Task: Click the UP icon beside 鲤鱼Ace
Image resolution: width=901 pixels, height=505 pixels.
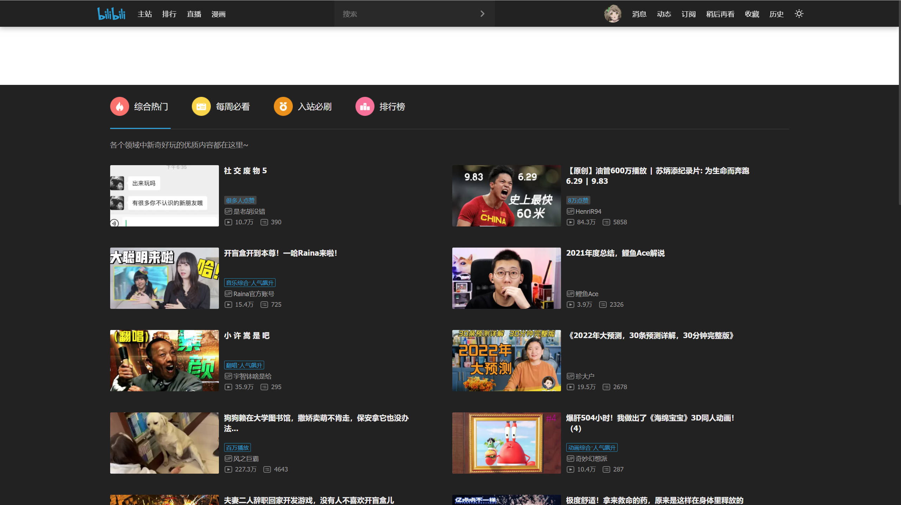Action: tap(570, 294)
